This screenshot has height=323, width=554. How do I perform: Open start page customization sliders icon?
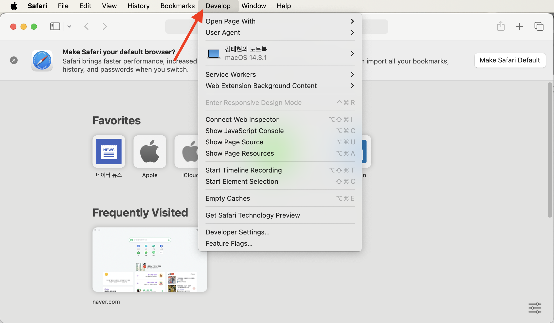(x=535, y=308)
